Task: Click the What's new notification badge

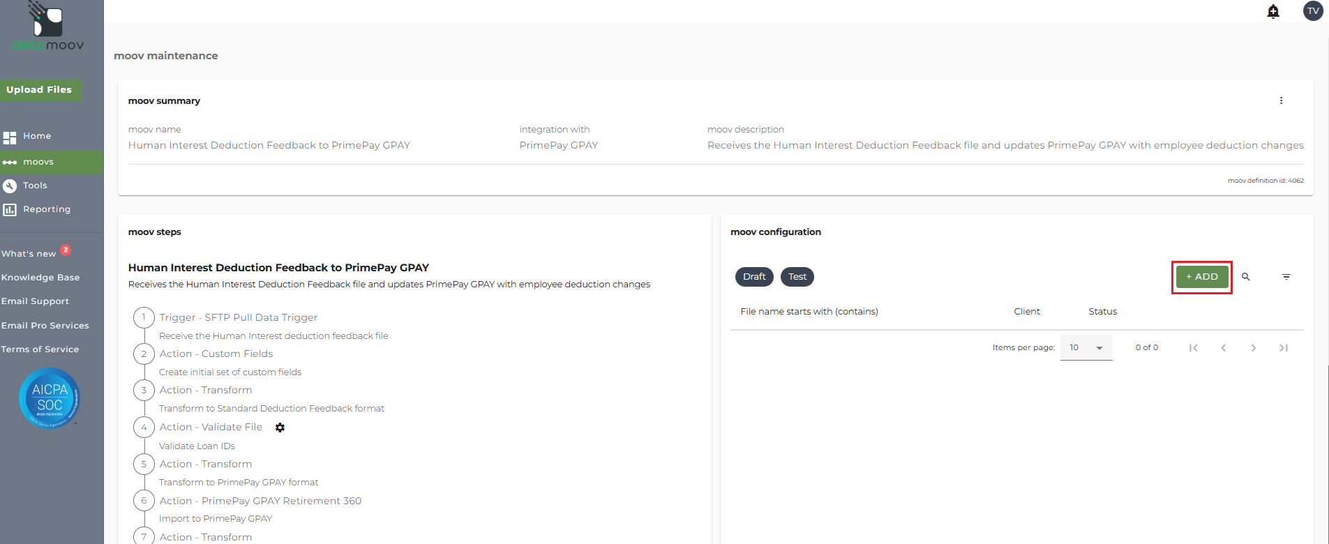Action: tap(66, 250)
